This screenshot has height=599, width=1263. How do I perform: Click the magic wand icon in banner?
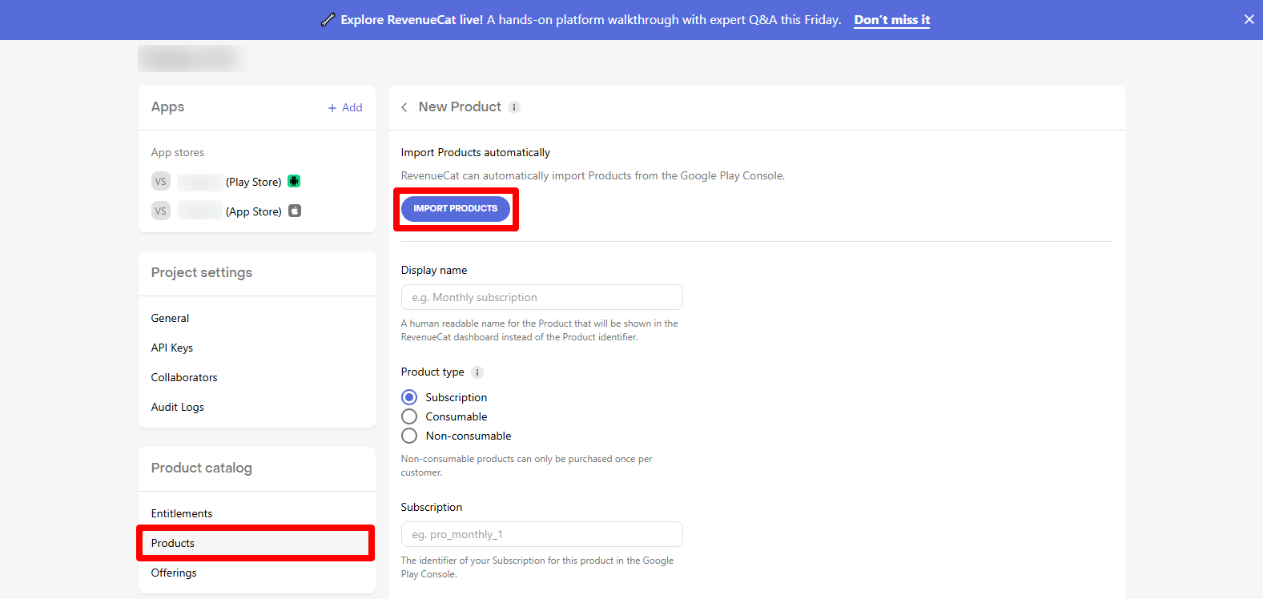[x=328, y=20]
